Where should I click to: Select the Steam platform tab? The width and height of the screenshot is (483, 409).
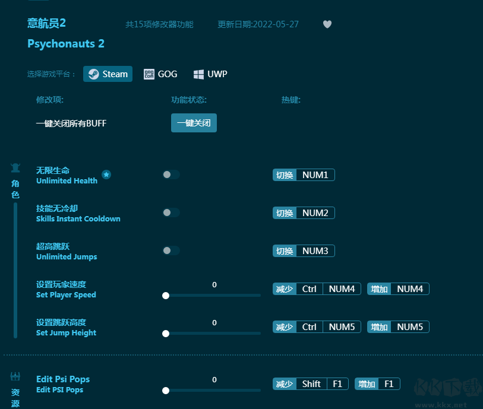click(108, 74)
